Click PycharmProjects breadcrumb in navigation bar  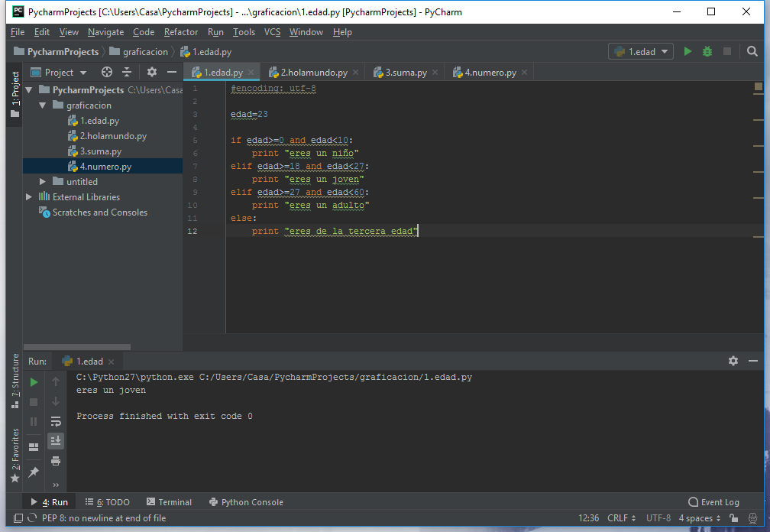click(57, 51)
